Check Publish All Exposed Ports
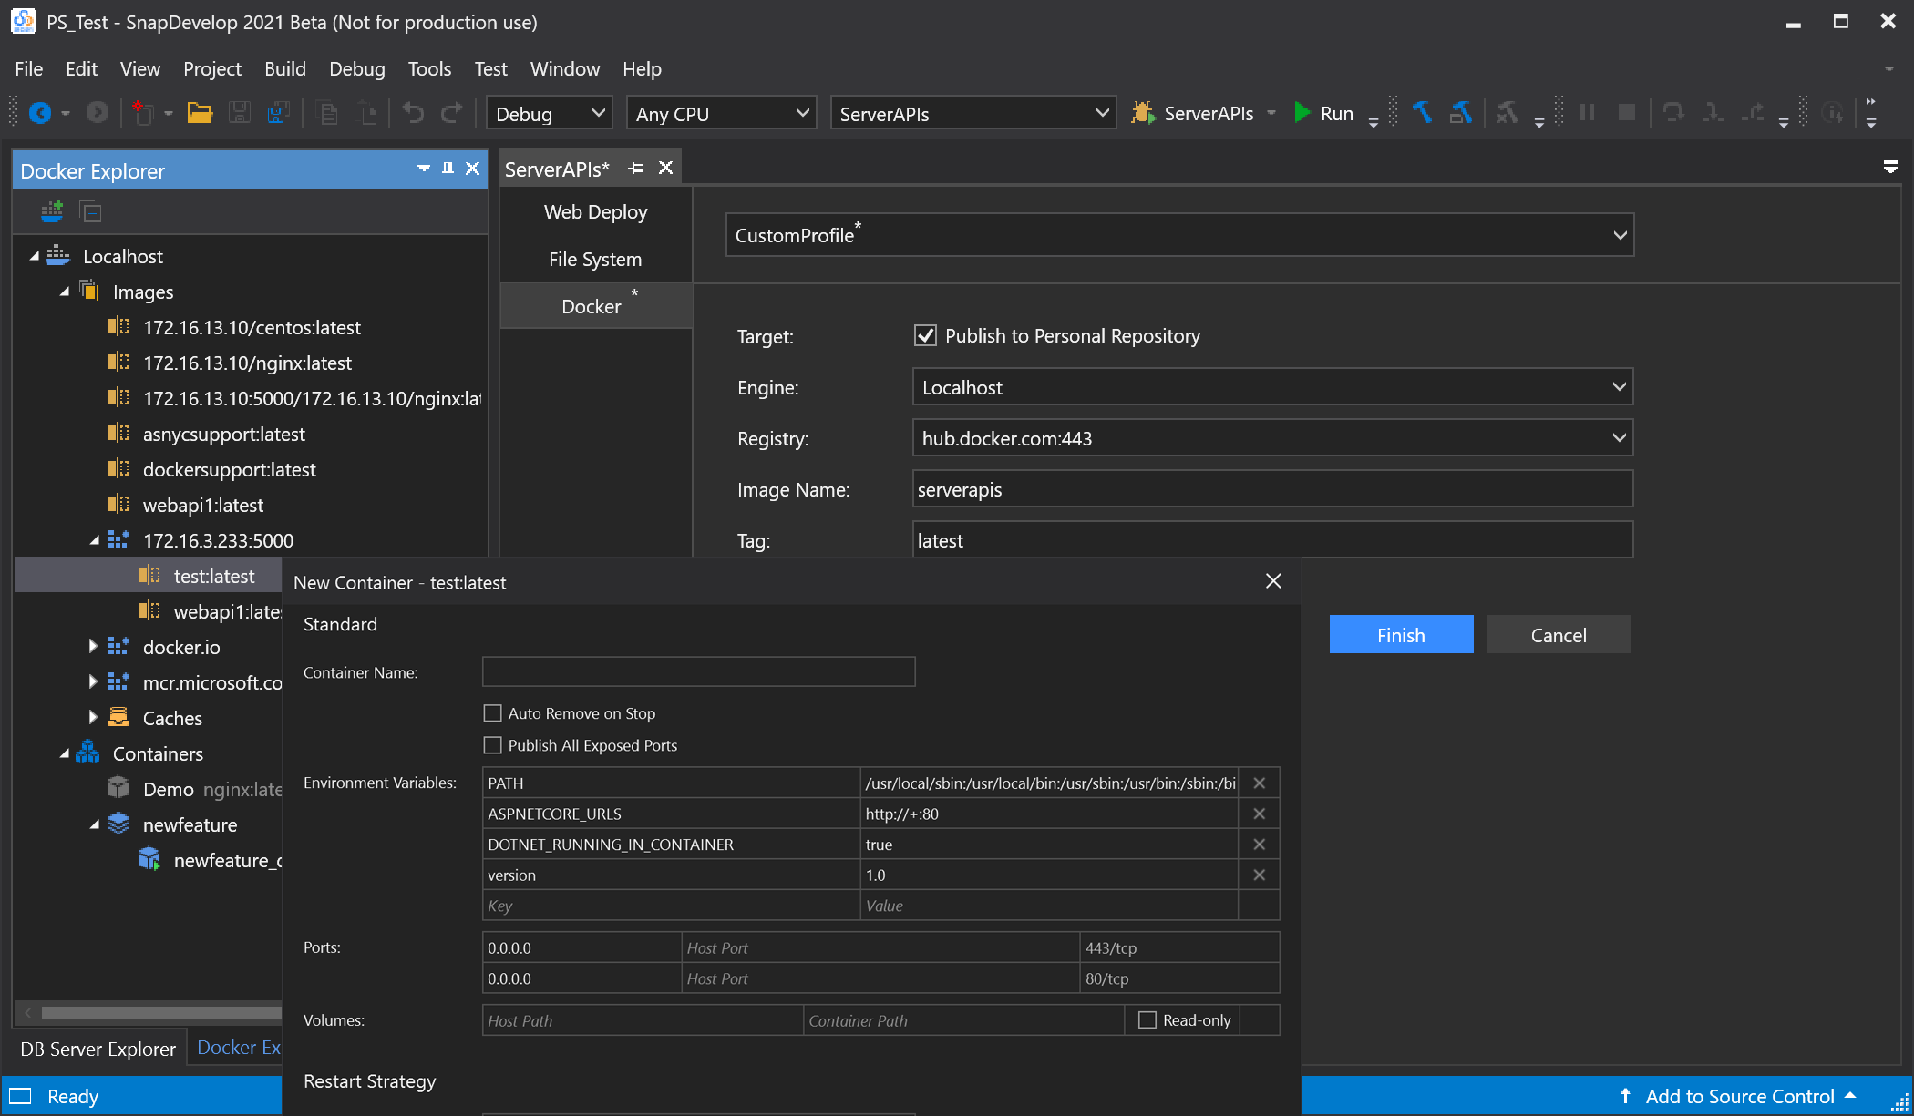Viewport: 1914px width, 1116px height. tap(493, 745)
